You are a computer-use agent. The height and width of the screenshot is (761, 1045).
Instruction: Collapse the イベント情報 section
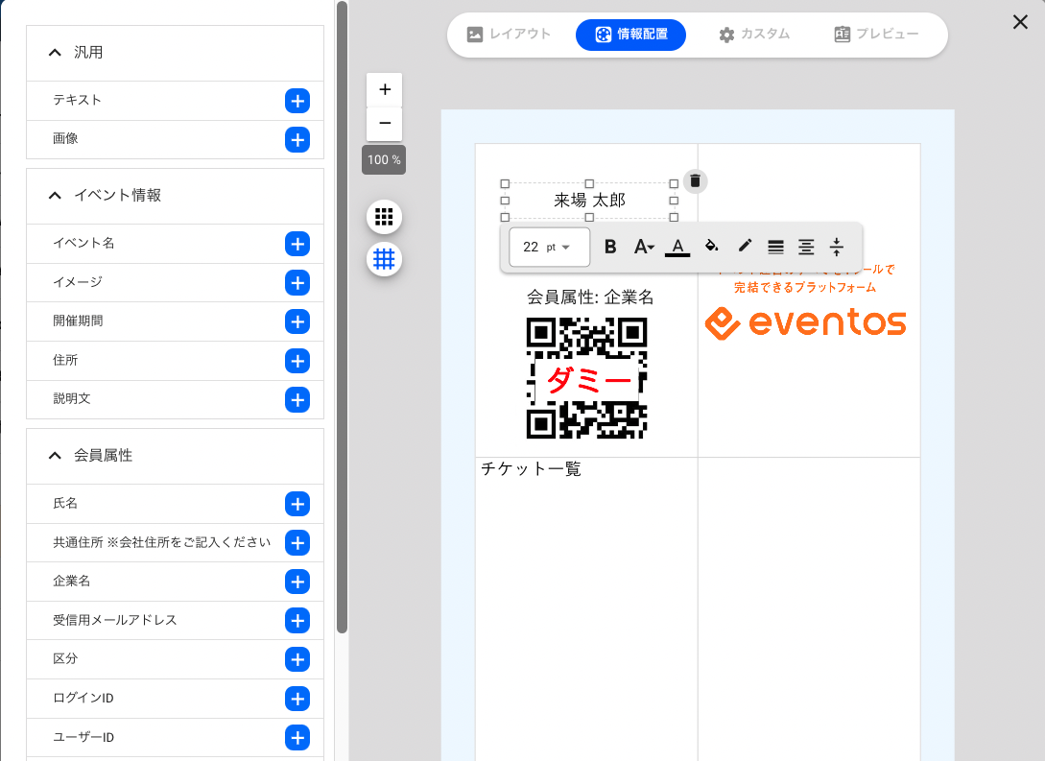pos(55,195)
